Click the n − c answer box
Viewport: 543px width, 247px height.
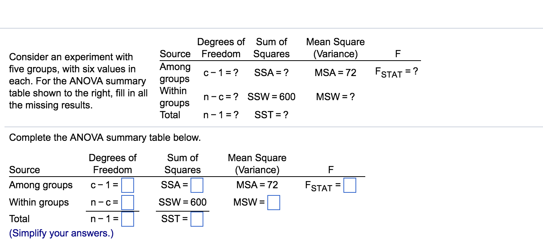[x=128, y=203]
